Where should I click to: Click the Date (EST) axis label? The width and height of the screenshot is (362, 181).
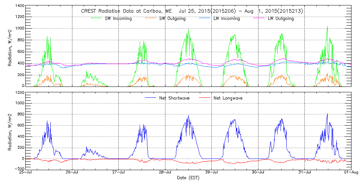click(x=188, y=178)
